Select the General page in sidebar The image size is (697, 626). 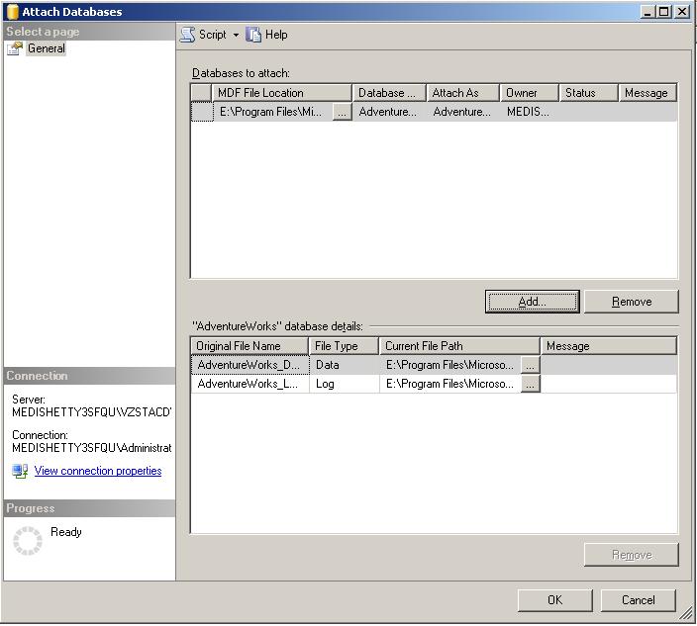tap(46, 48)
